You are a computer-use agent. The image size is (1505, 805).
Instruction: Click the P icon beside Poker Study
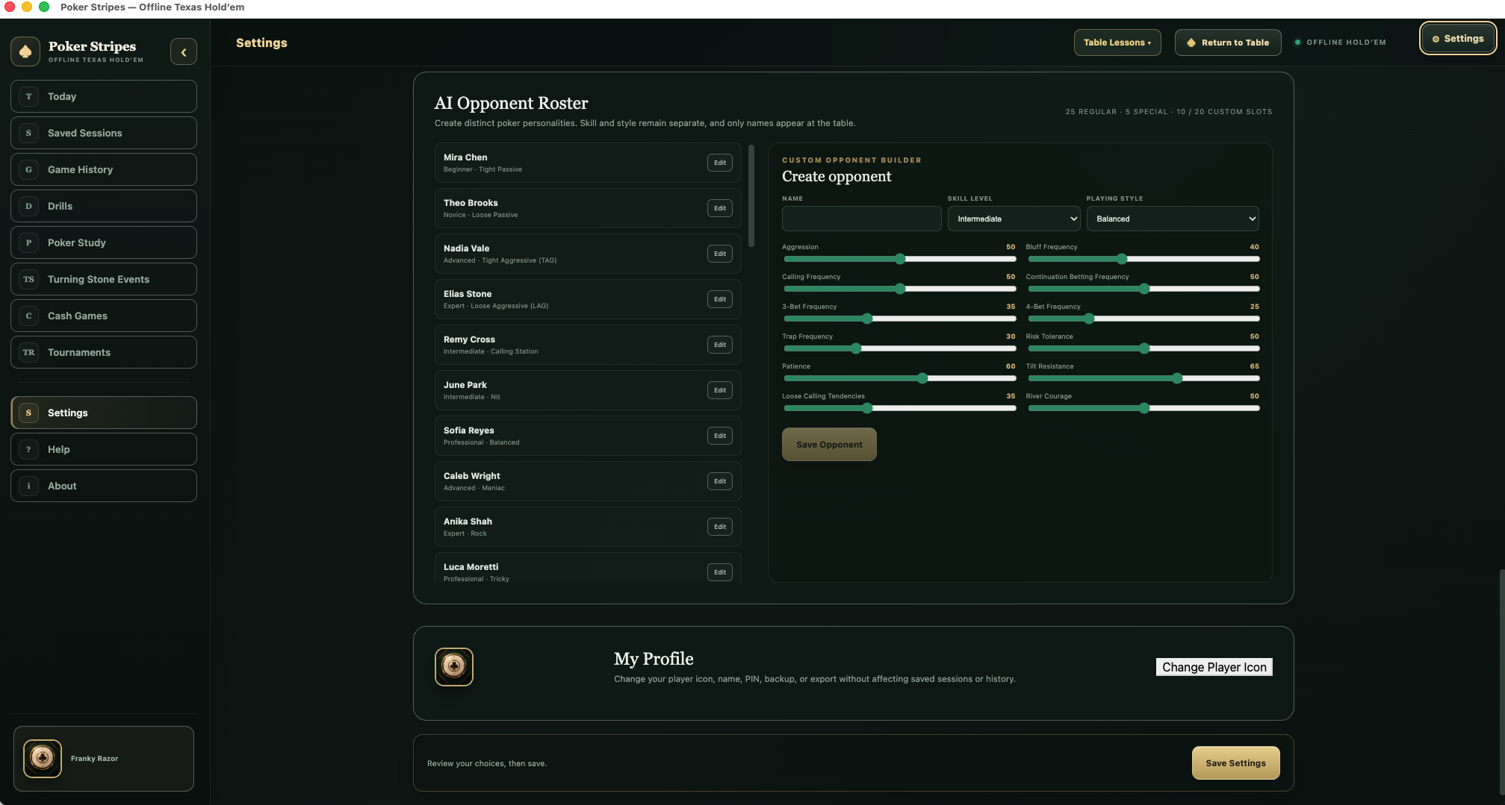28,242
